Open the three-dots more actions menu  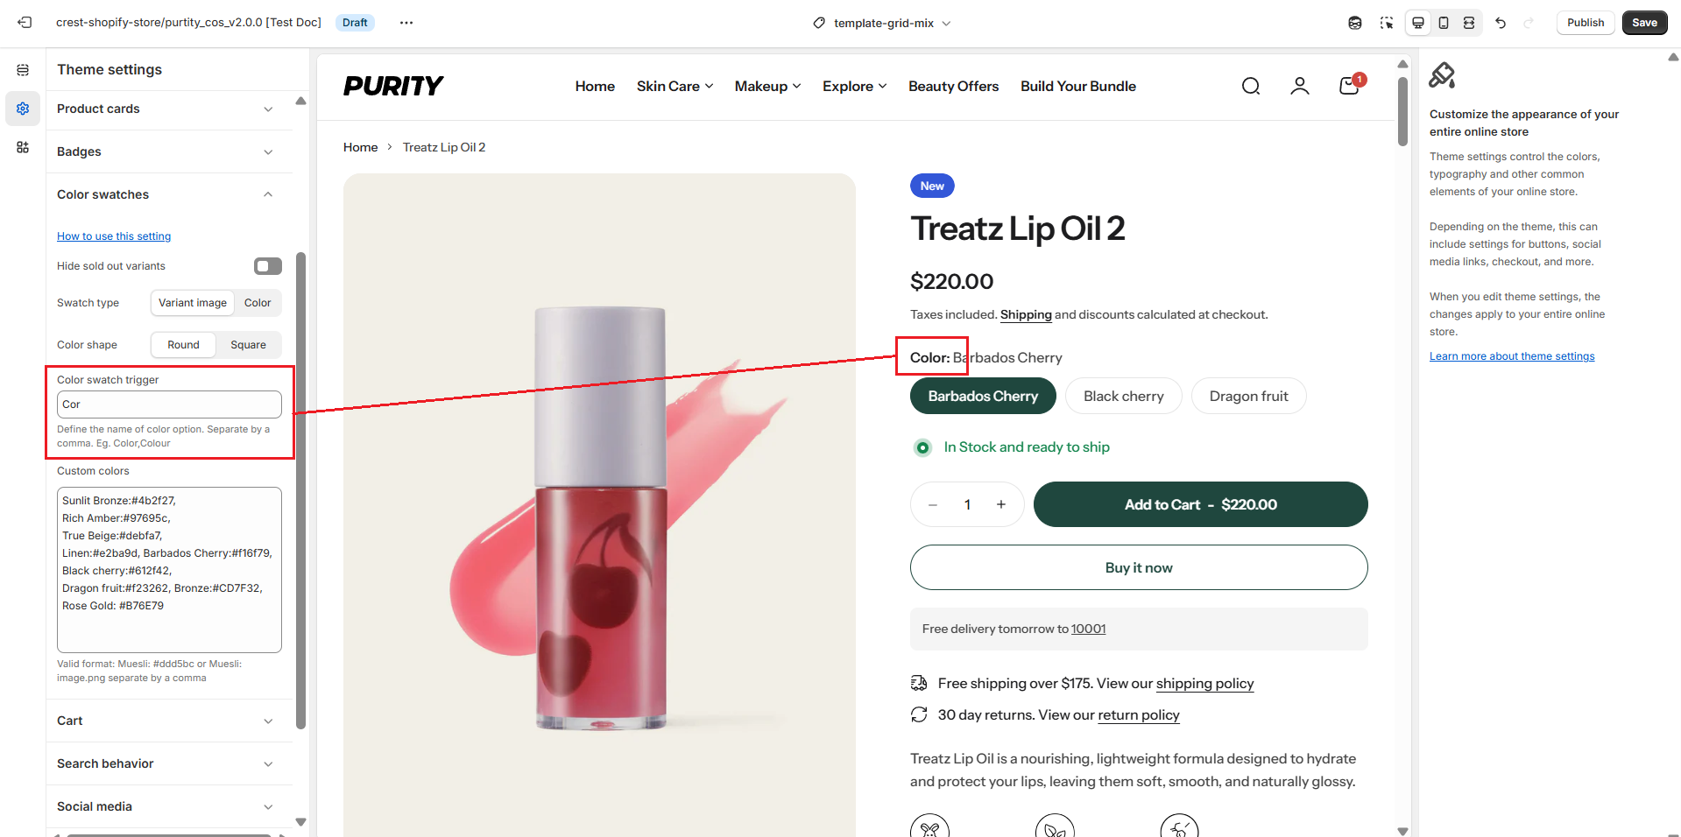(x=406, y=23)
